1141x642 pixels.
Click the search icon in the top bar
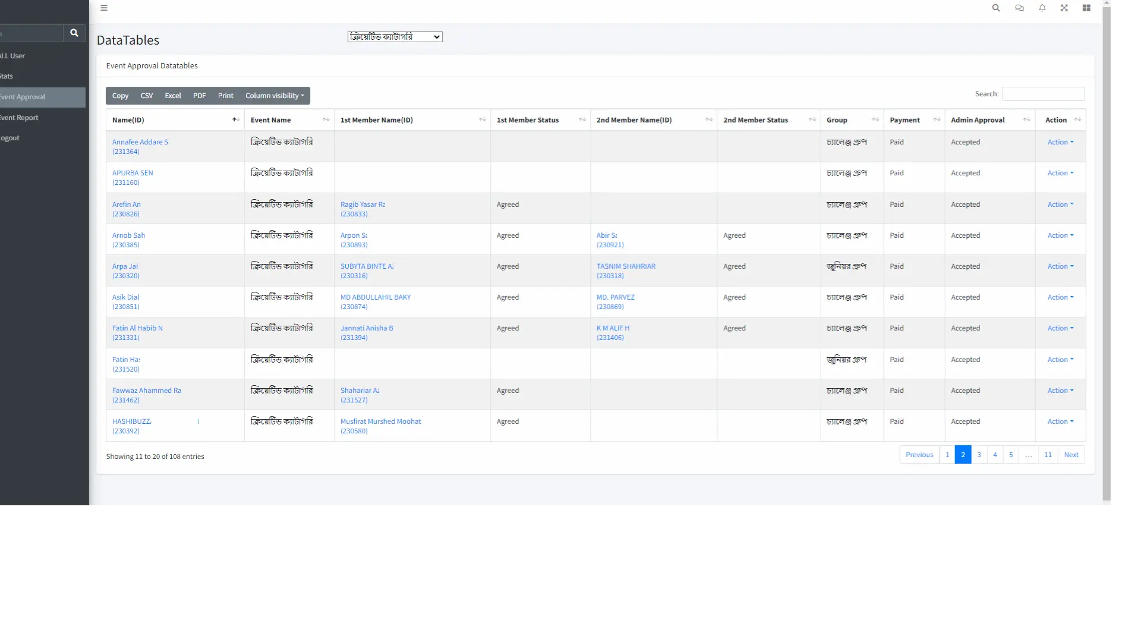point(996,8)
